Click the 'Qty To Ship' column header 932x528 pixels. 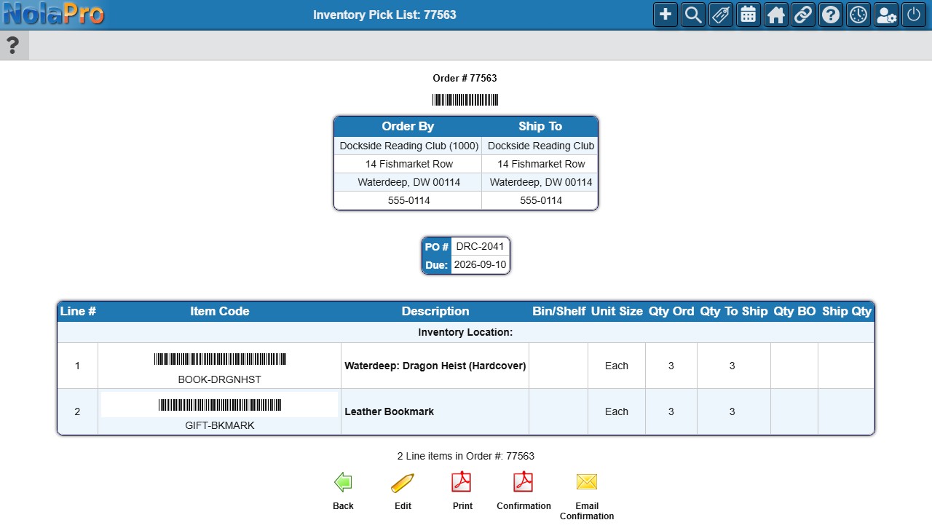click(734, 311)
